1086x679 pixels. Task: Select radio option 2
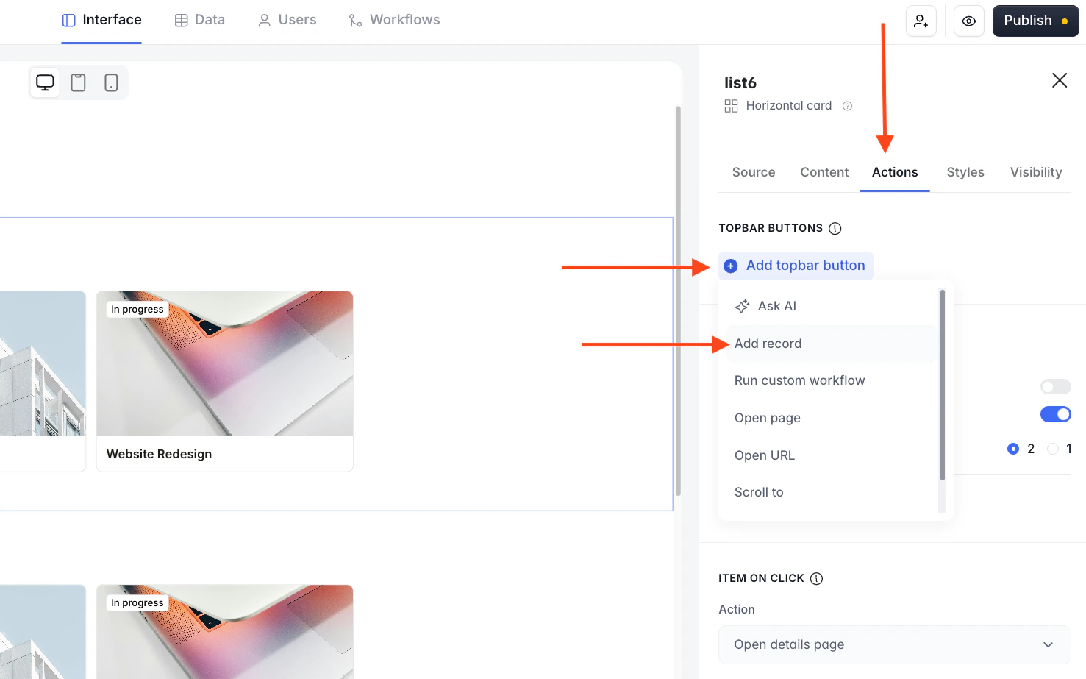coord(1013,449)
